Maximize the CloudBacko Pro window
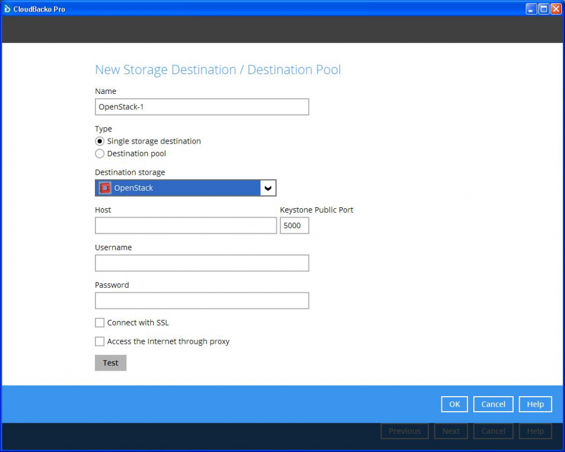The image size is (565, 452). (543, 9)
